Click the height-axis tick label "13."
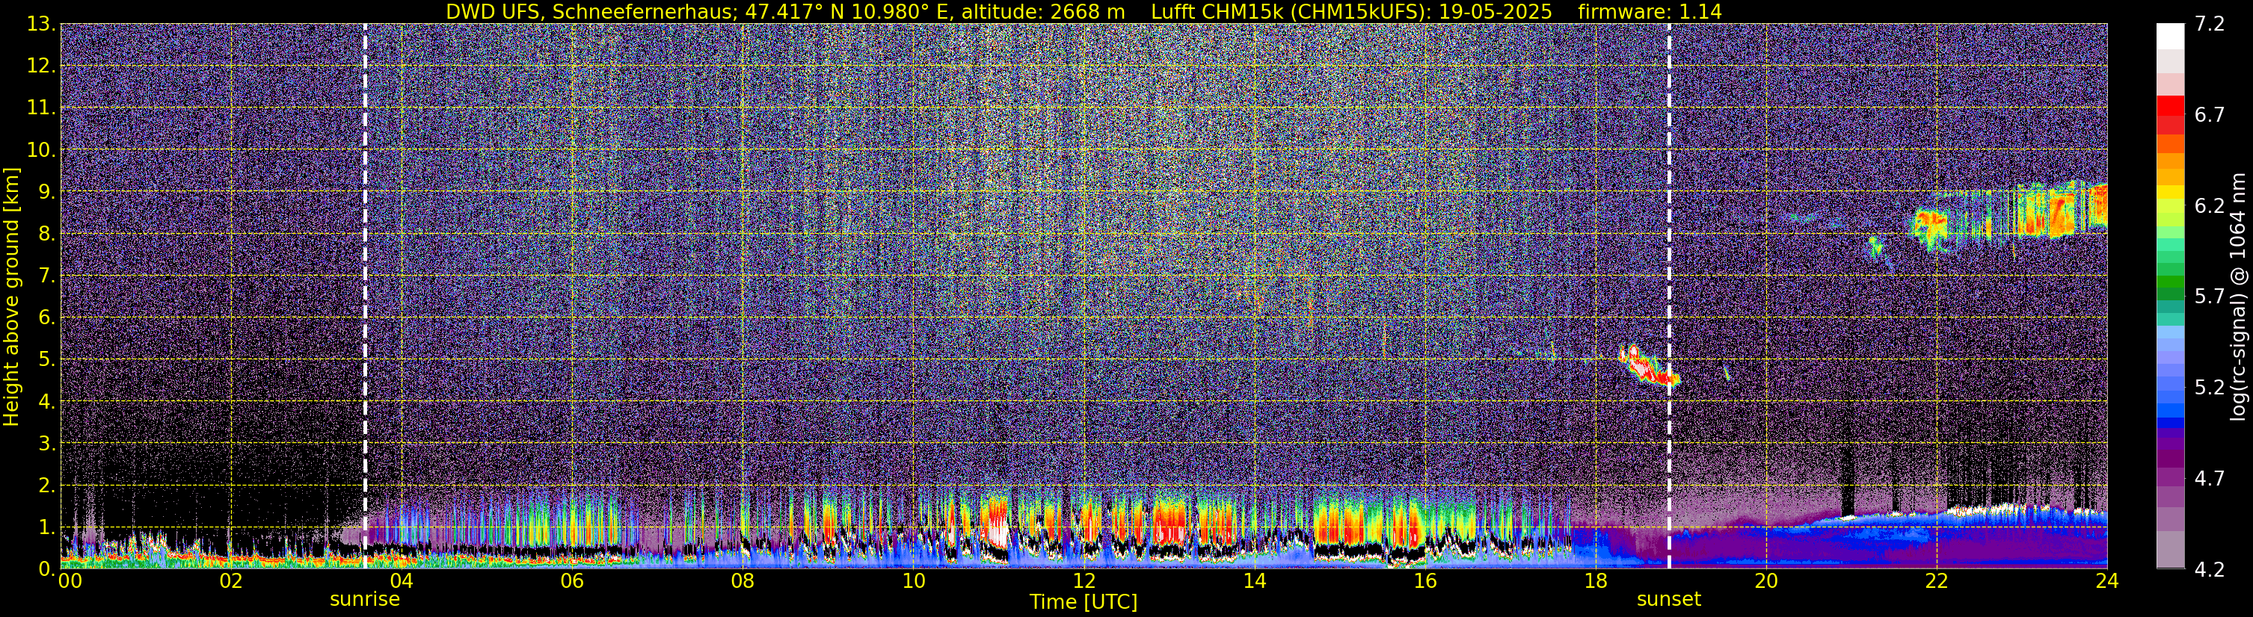Viewport: 2253px width, 617px height. point(41,24)
